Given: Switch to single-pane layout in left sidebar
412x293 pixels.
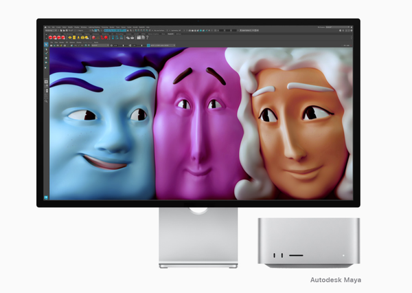Looking at the screenshot, I should point(46,82).
